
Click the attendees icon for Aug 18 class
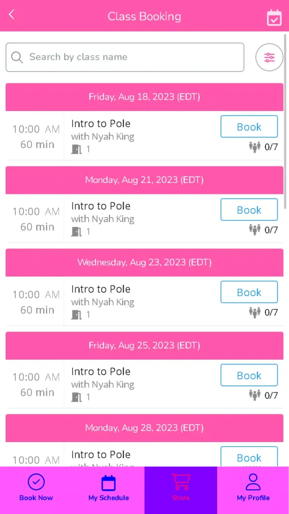coord(254,146)
